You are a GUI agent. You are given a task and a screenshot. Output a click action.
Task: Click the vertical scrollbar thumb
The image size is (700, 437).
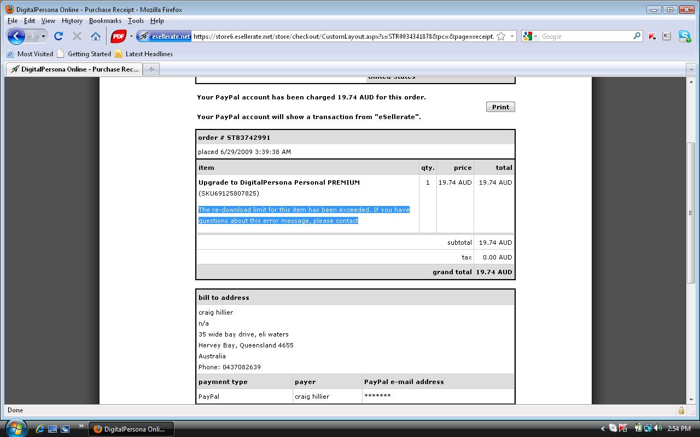tap(691, 212)
